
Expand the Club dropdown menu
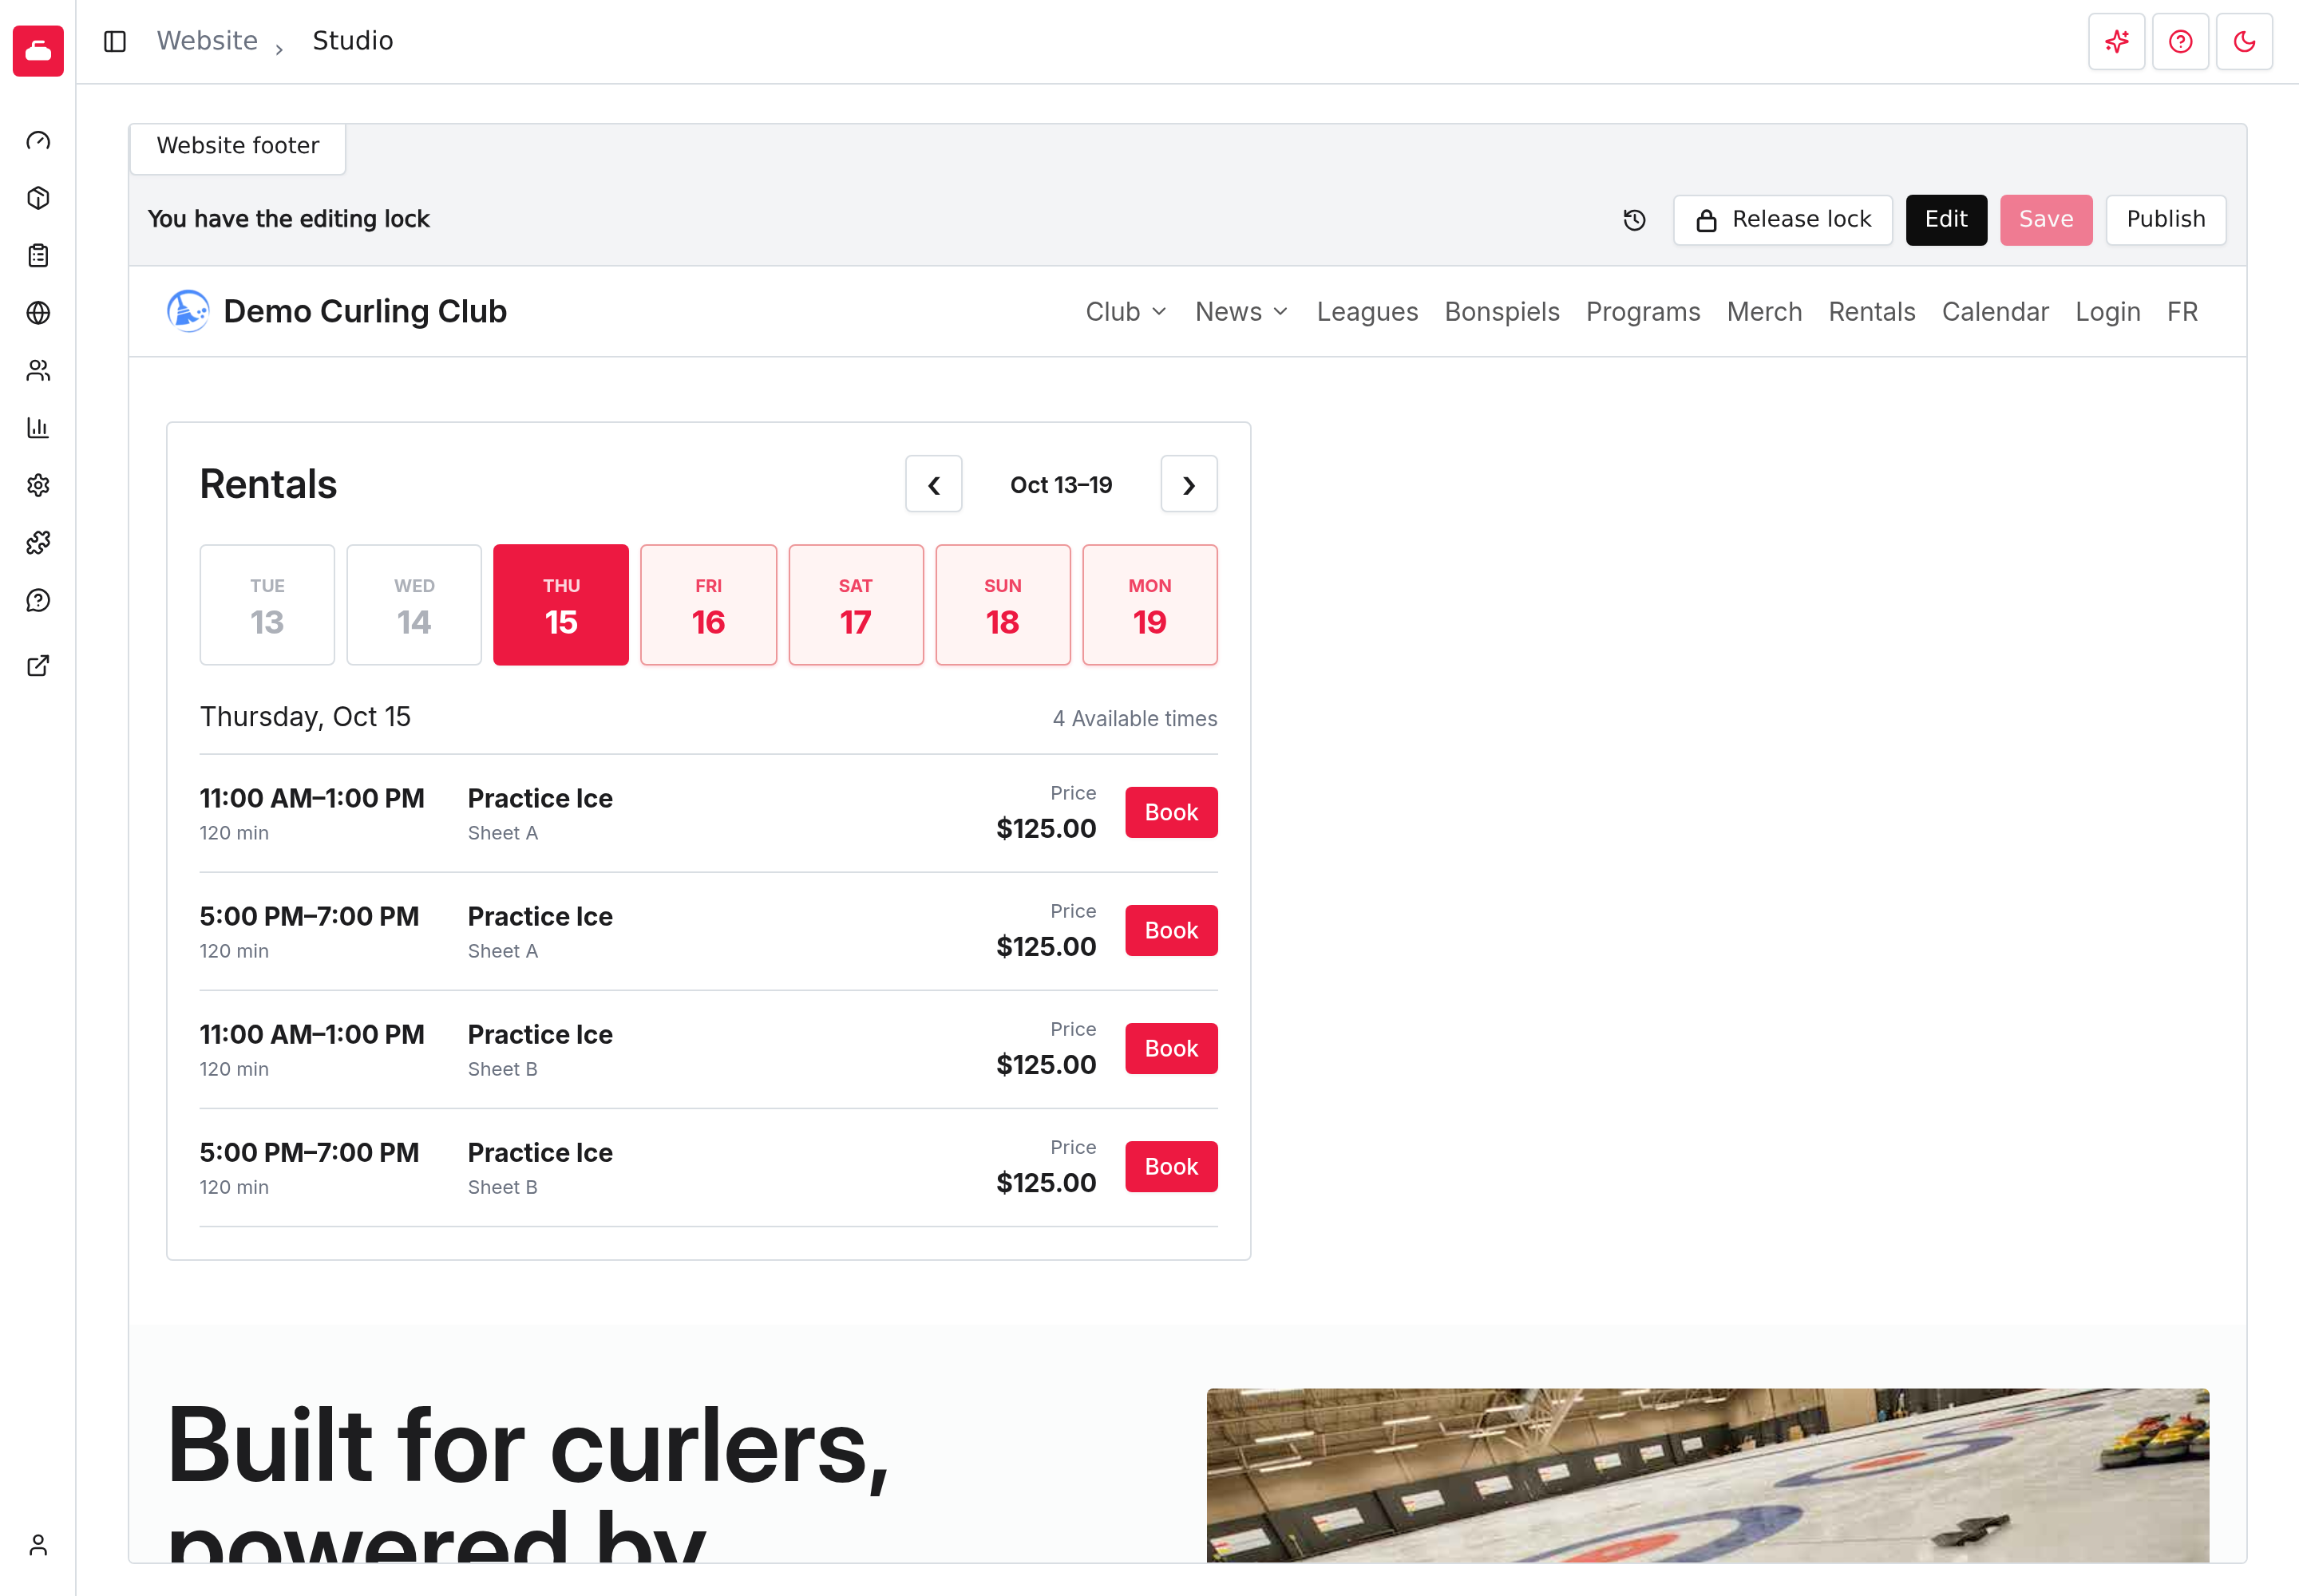pos(1126,312)
